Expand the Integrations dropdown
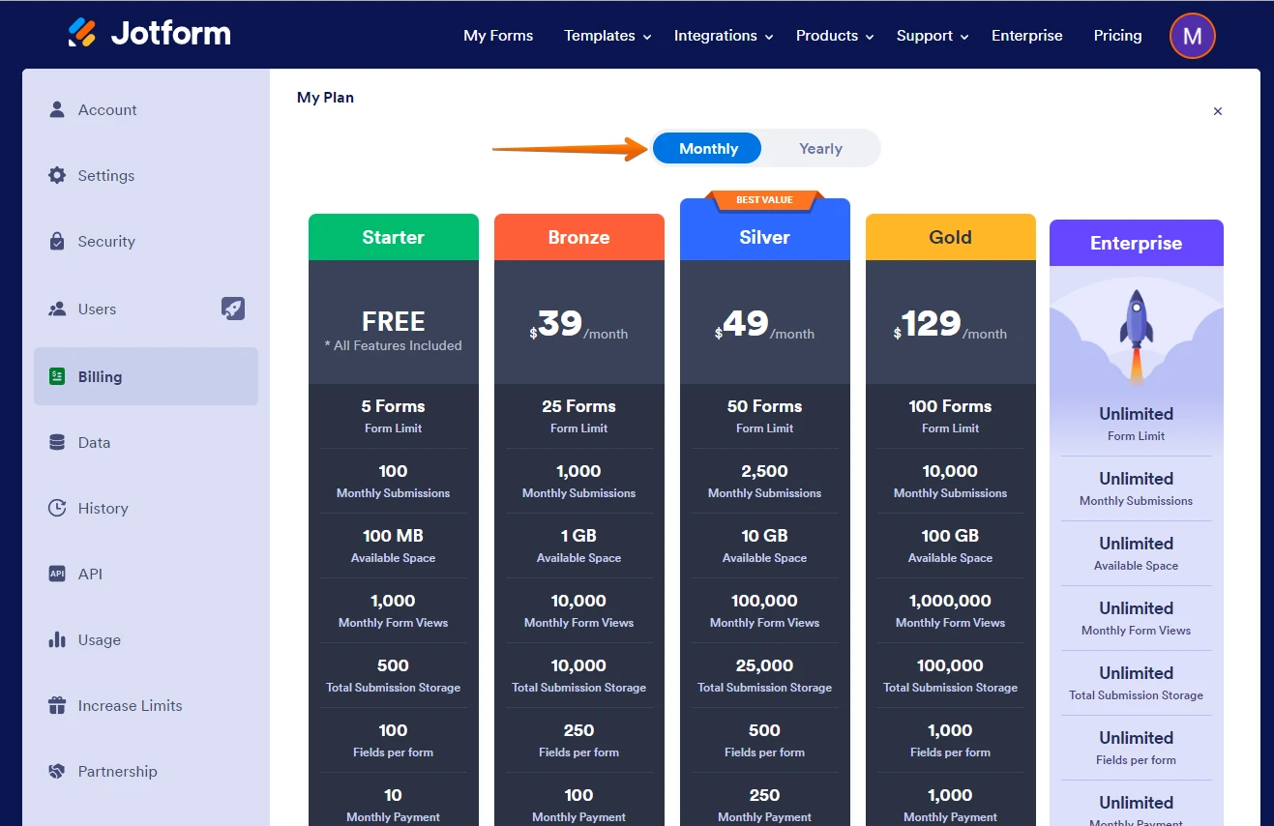Viewport: 1274px width, 826px height. click(x=716, y=35)
